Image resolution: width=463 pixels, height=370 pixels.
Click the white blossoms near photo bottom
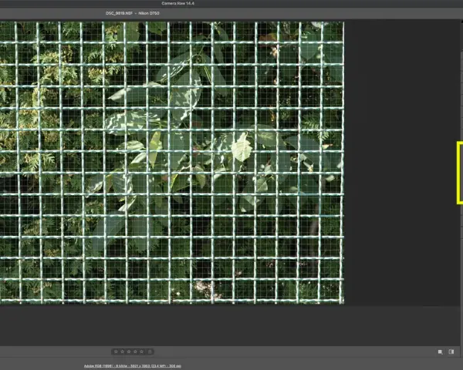coord(205,288)
